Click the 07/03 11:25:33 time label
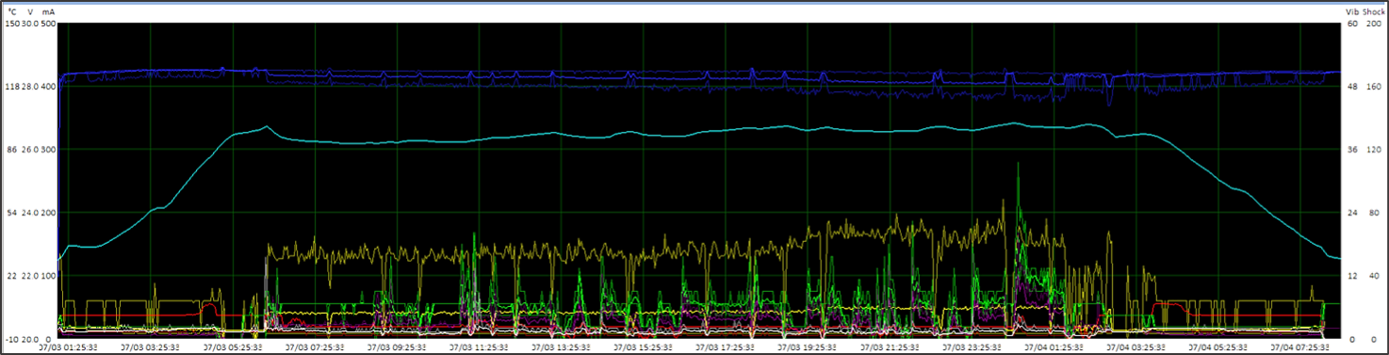Screen dimensions: 1389x355 tap(479, 347)
